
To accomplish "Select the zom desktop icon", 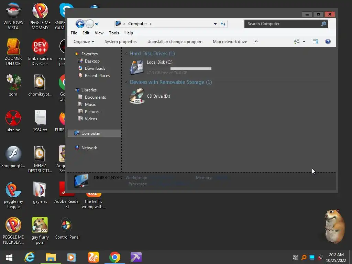I will coord(13,85).
